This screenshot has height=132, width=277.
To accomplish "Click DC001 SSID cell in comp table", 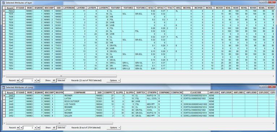I will 99,101.
